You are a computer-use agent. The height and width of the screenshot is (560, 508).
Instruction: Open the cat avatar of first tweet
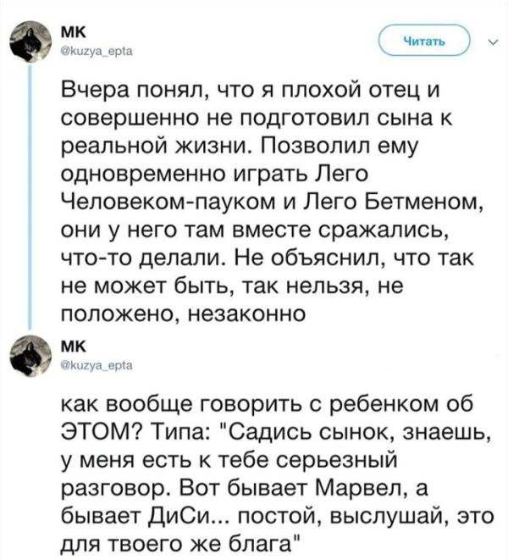pyautogui.click(x=30, y=42)
